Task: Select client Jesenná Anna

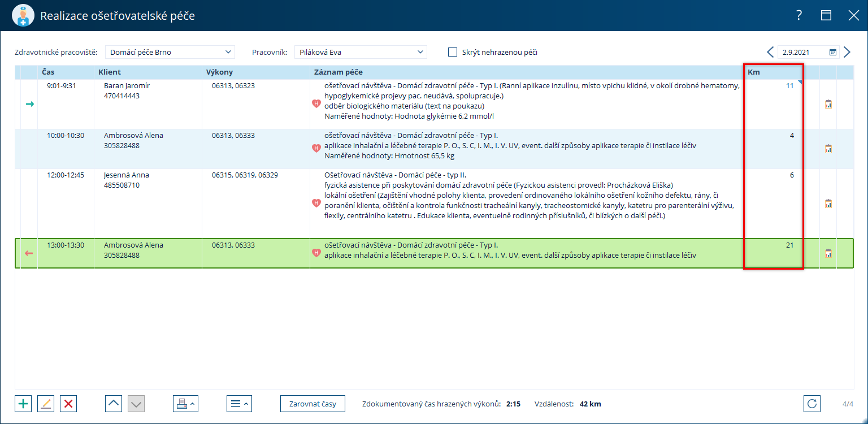Action: click(x=127, y=175)
